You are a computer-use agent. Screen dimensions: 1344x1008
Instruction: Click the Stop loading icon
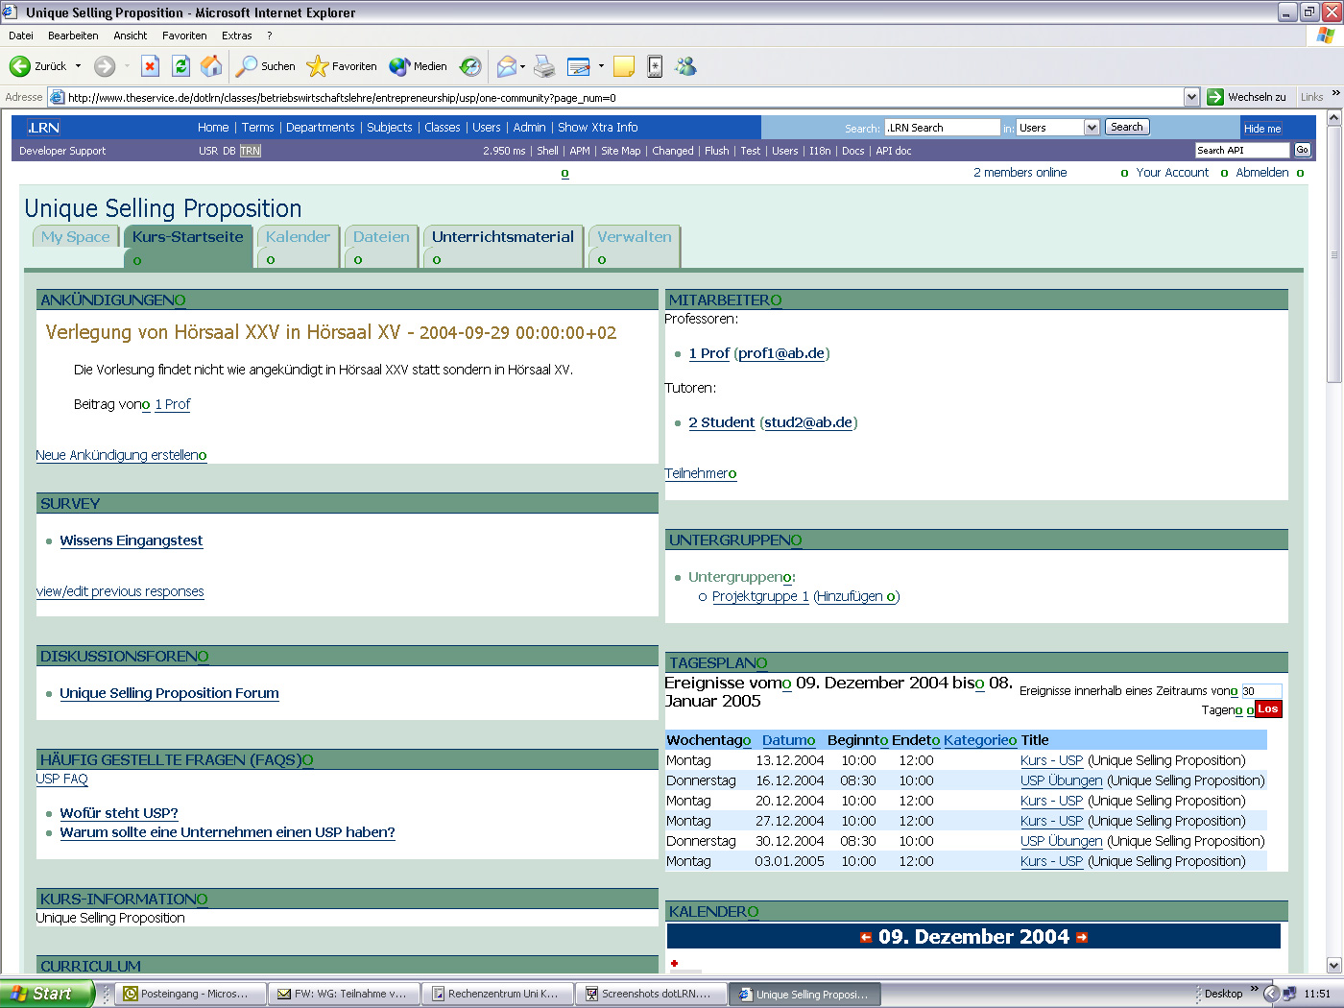[x=150, y=65]
